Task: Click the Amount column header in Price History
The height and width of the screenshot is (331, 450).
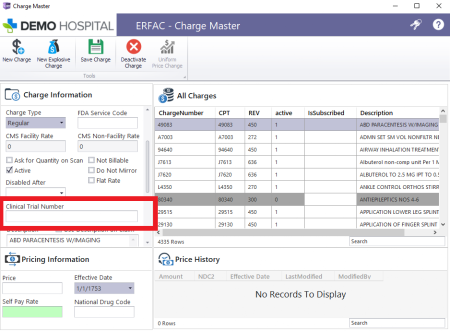Action: tap(174, 276)
